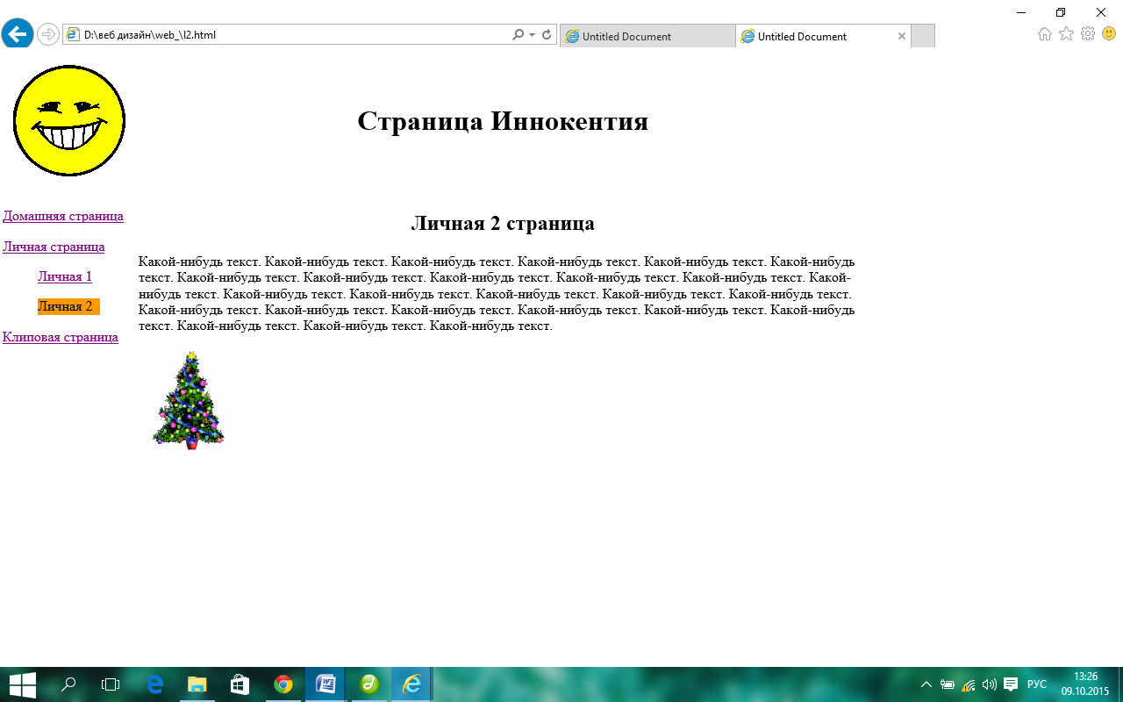
Task: Switch to Internet Explorer taskbar icon
Action: point(411,684)
